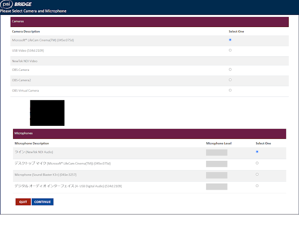Choose USB Digital Audio microphone radio button
This screenshot has width=299, height=233.
(x=257, y=186)
